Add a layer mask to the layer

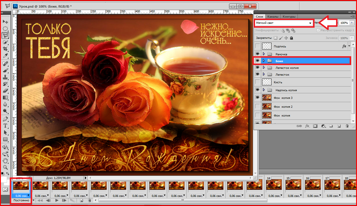pos(315,126)
